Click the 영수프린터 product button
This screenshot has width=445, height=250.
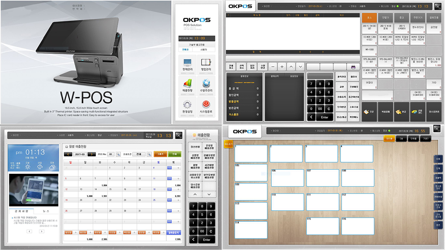tap(417, 29)
